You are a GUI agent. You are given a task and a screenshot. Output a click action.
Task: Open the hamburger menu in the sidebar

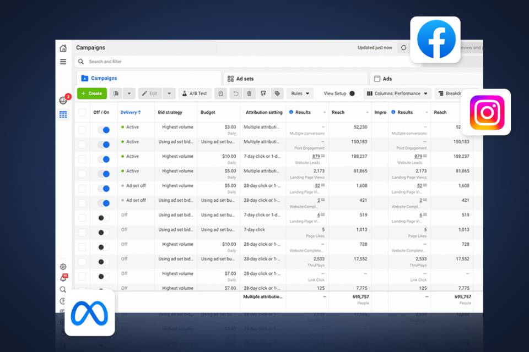tap(63, 62)
